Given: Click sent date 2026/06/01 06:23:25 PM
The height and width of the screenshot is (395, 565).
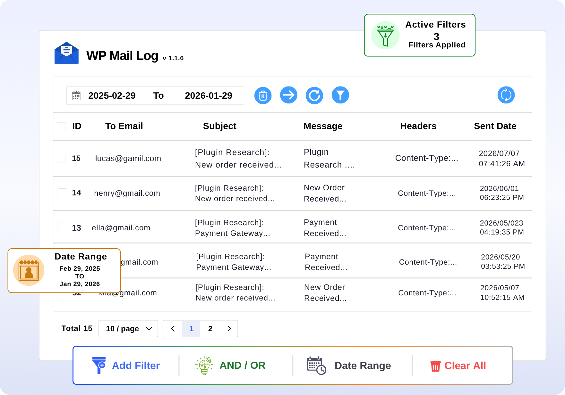Looking at the screenshot, I should [502, 193].
